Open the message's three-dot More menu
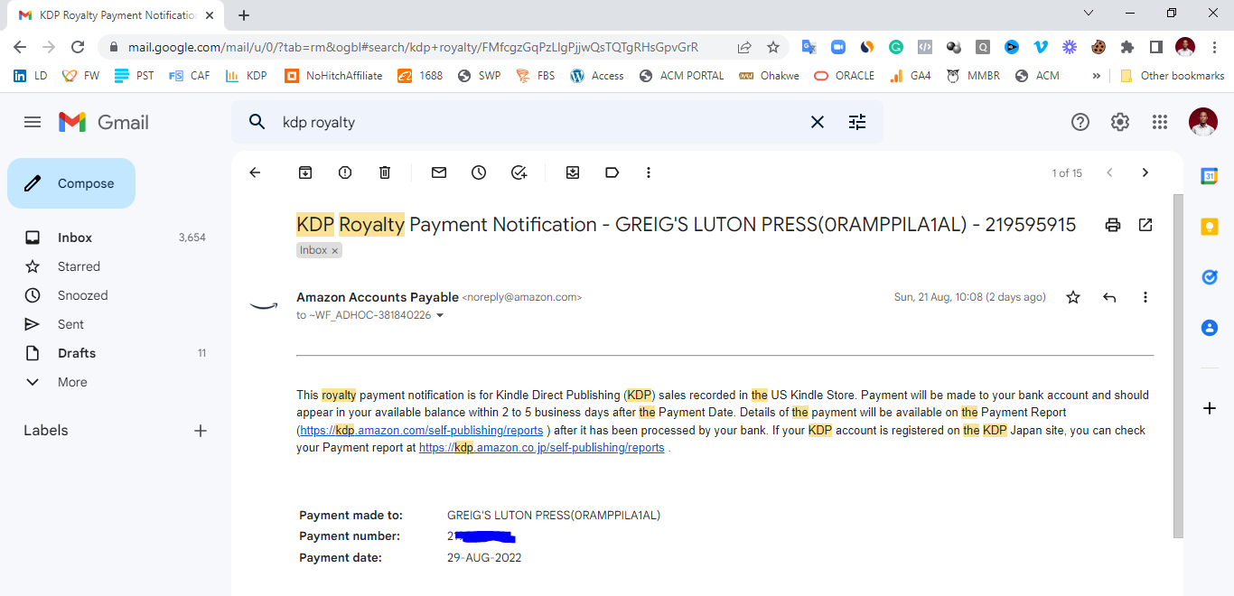The width and height of the screenshot is (1234, 596). point(1145,297)
